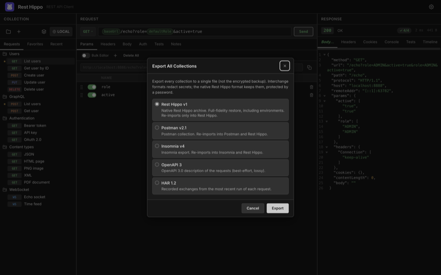441x275 pixels.
Task: Click the drag handle beside active parameter
Action: [x=81, y=95]
